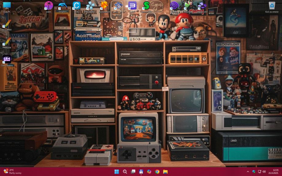Open Task View in the taskbar
This screenshot has height=176, width=282.
133,172
